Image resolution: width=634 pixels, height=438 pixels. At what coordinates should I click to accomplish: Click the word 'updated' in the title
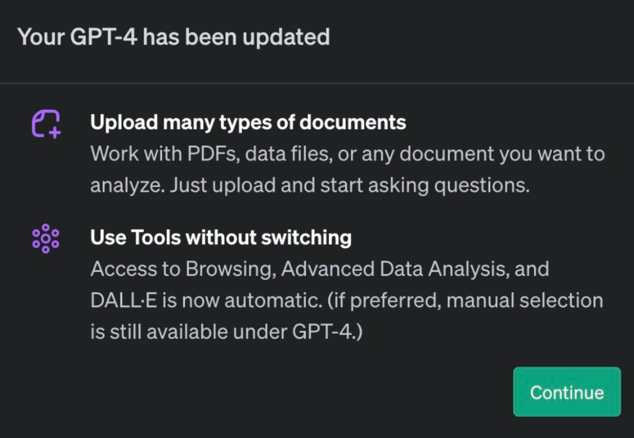tap(286, 38)
